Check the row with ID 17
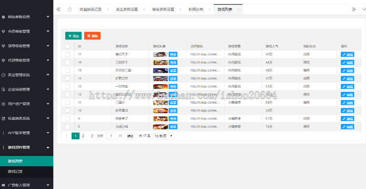 pyautogui.click(x=68, y=54)
